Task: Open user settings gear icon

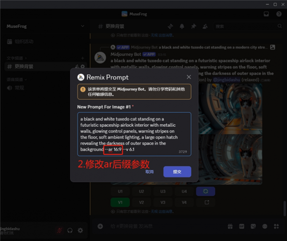Action: (x=80, y=230)
